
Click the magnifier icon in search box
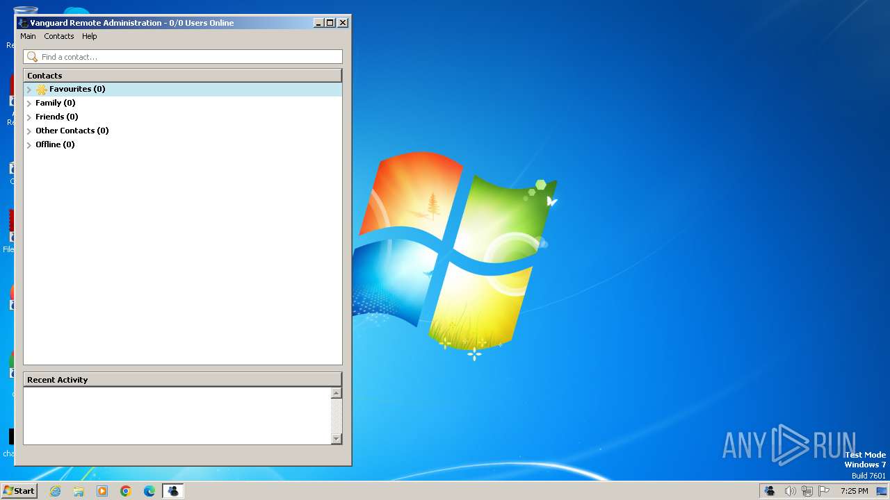coord(32,57)
